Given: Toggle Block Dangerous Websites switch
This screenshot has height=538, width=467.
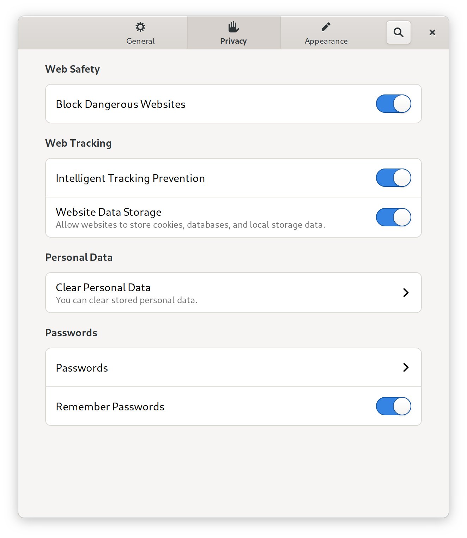Looking at the screenshot, I should (x=394, y=104).
